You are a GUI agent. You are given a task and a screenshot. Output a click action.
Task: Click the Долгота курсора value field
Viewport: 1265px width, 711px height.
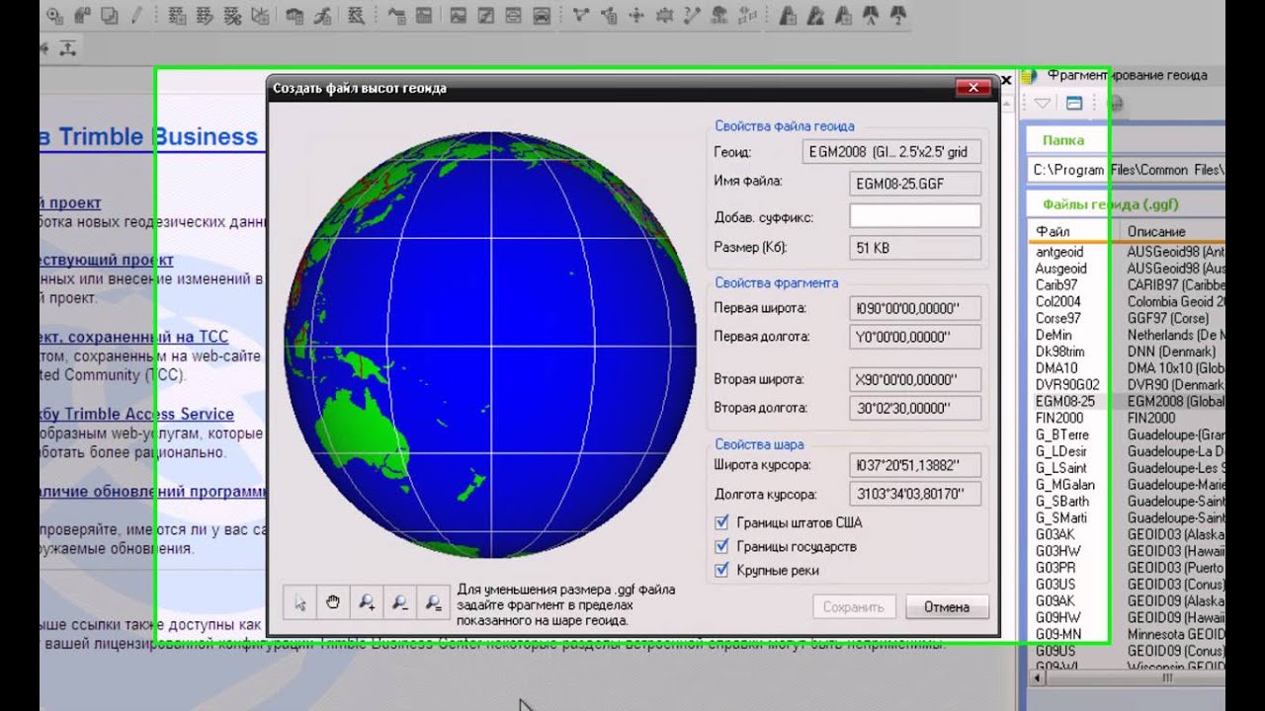click(x=915, y=494)
